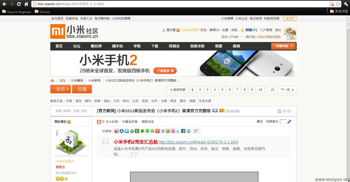Open the bbs.xiaomi.cn/thread-4298179 link
Screen dimensions: 350x182
click(x=198, y=142)
